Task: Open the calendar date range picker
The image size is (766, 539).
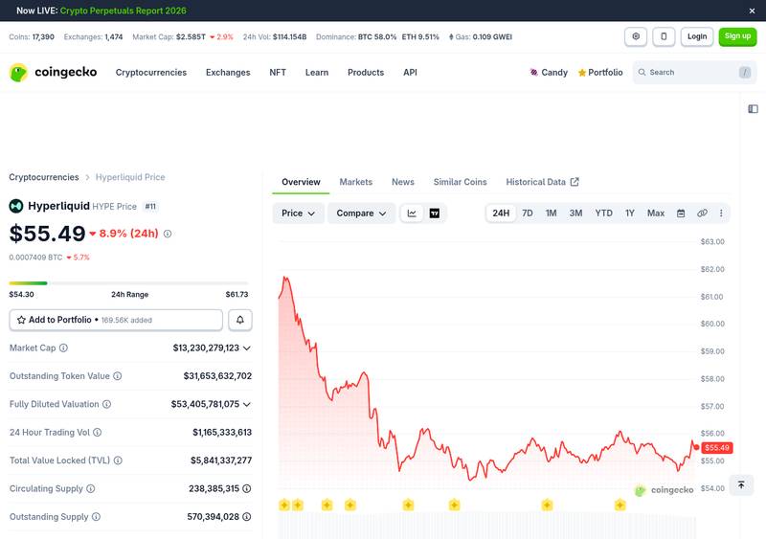Action: (681, 213)
